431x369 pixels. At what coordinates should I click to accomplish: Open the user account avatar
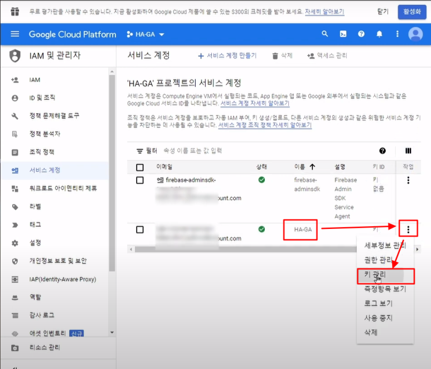pyautogui.click(x=415, y=34)
